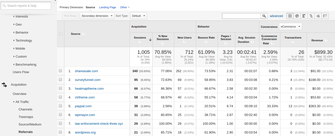The width and height of the screenshot is (335, 136).
Task: Switch to the Term cloud view icon
Action: point(318,16)
